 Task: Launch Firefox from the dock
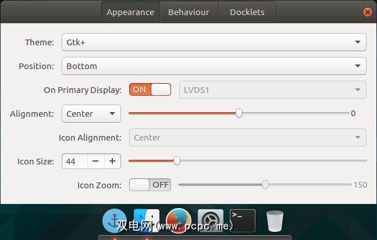point(179,221)
